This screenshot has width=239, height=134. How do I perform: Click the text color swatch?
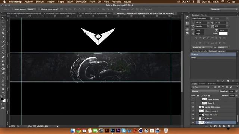click(x=223, y=33)
